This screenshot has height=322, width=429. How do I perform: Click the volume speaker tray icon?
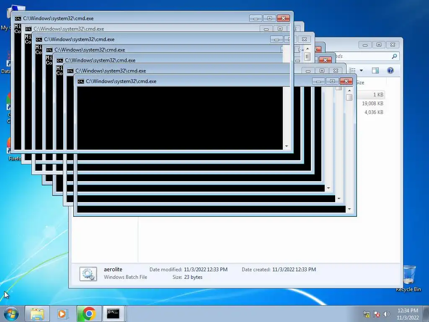[387, 314]
